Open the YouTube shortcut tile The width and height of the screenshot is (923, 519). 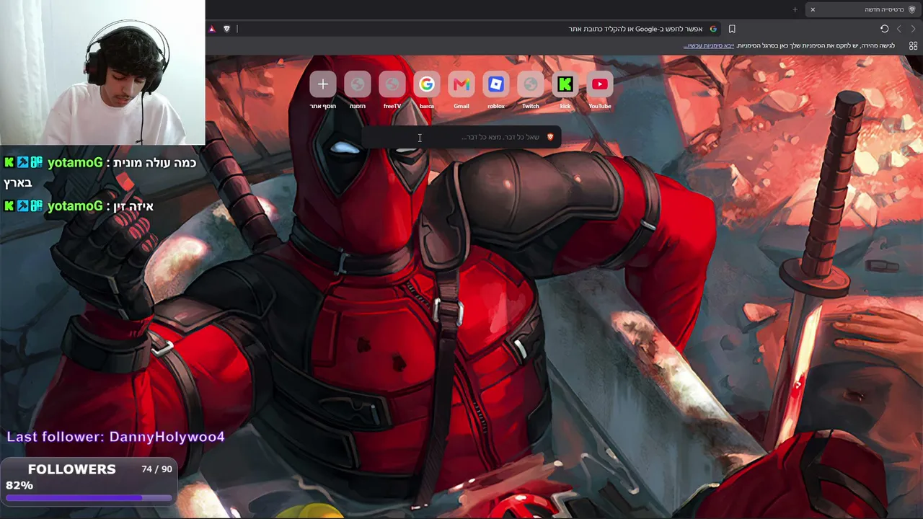(599, 84)
